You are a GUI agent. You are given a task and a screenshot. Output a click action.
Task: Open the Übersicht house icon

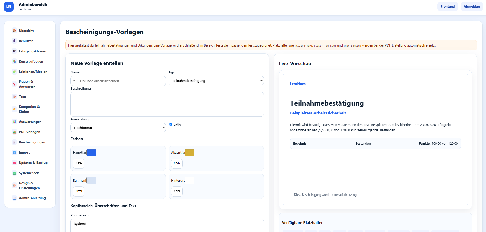[x=14, y=31]
